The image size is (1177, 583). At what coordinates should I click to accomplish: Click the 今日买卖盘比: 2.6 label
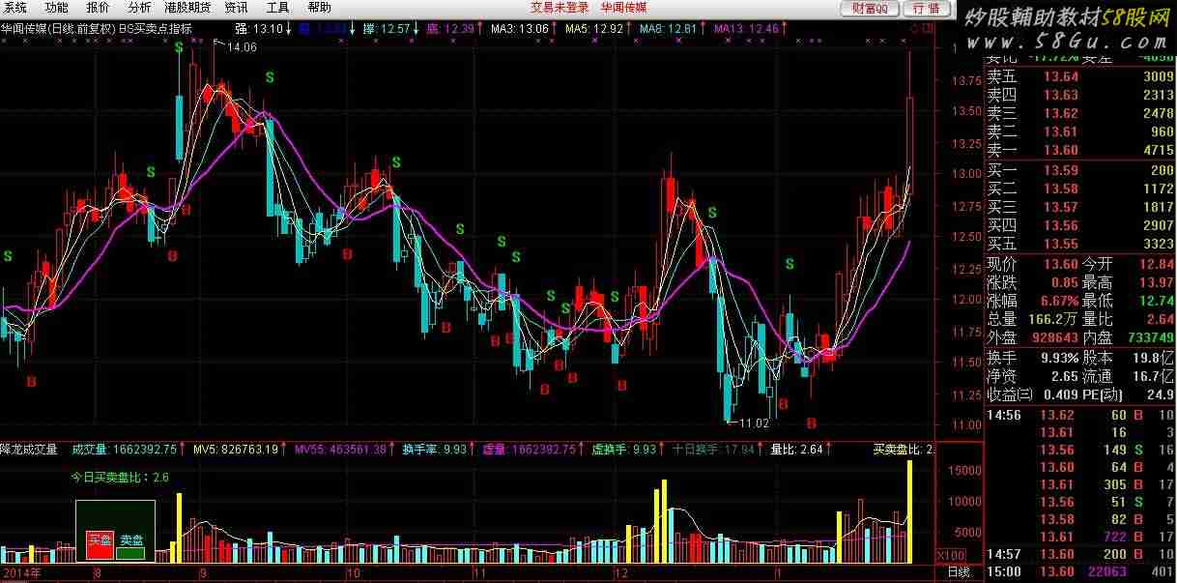point(120,477)
